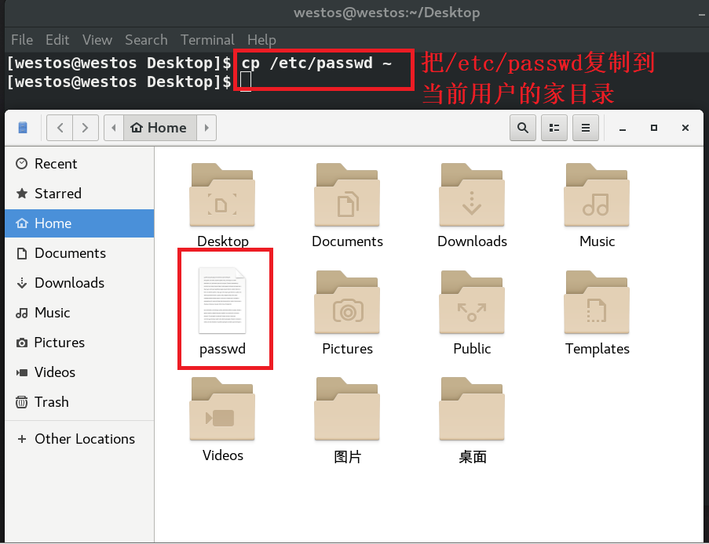This screenshot has width=709, height=544.
Task: Open the 桌面 folder
Action: (x=472, y=409)
